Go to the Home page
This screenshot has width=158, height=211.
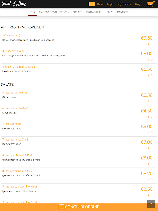pos(100,4)
